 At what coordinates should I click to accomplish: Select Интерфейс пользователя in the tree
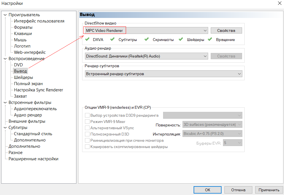39,21
